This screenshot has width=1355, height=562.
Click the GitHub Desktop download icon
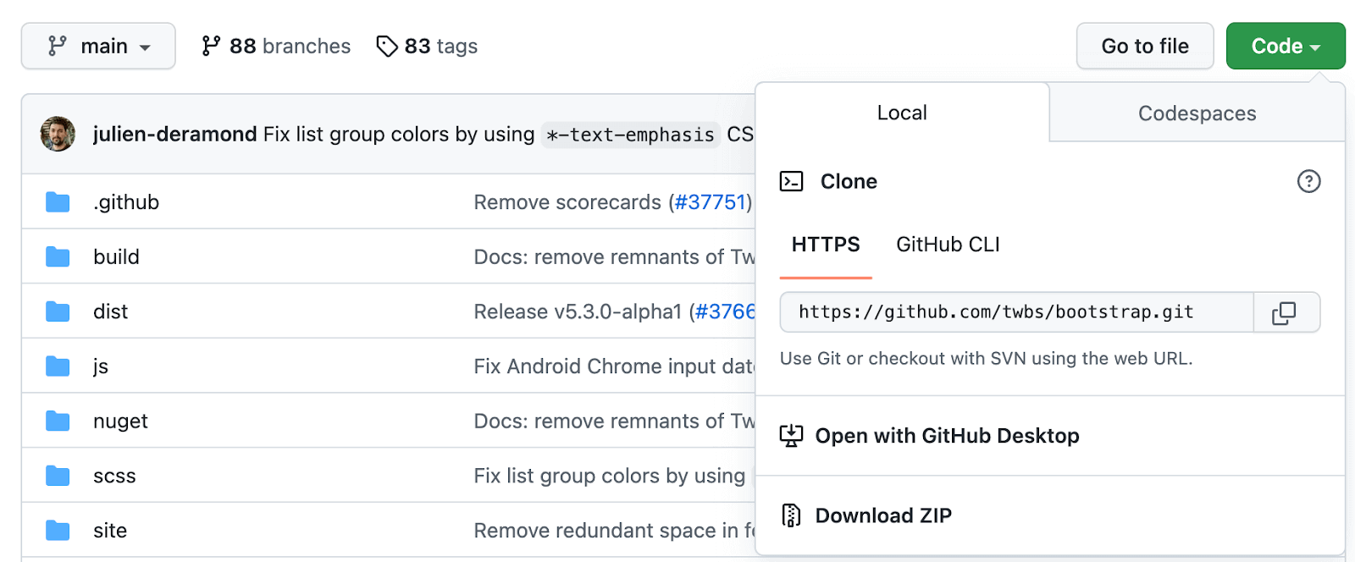click(x=791, y=436)
